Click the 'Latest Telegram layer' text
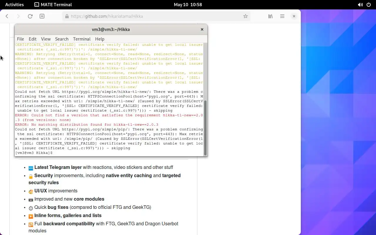Image resolution: width=376 pixels, height=235 pixels. click(x=58, y=167)
